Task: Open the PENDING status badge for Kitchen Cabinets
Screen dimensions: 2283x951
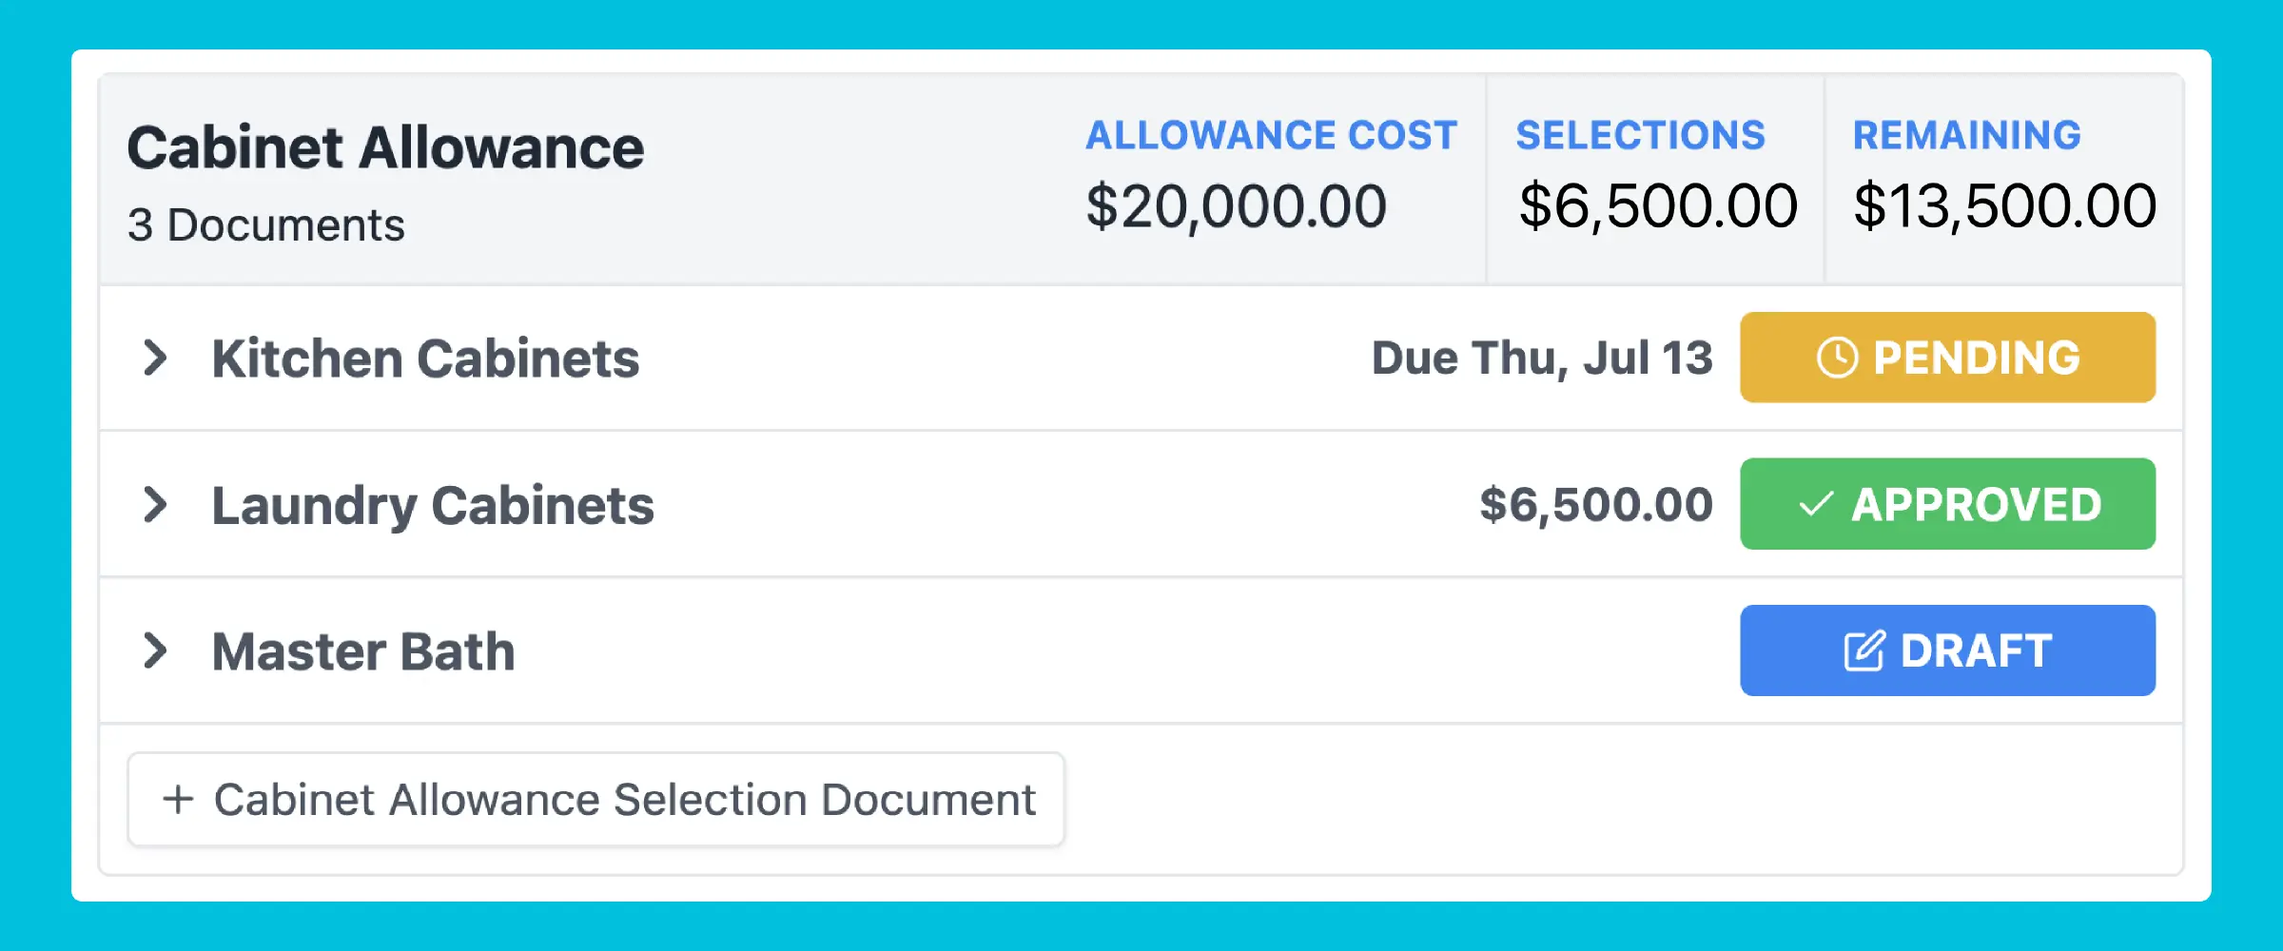Action: (1947, 358)
